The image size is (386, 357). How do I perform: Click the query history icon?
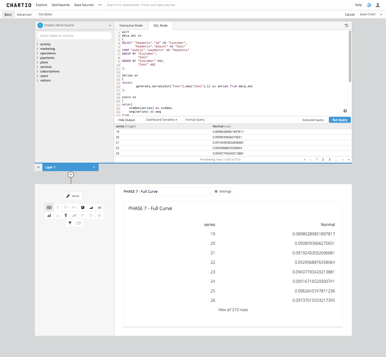click(x=346, y=25)
